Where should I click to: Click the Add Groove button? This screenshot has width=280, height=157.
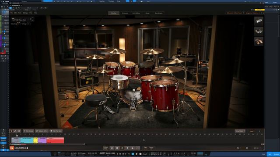[28, 131]
